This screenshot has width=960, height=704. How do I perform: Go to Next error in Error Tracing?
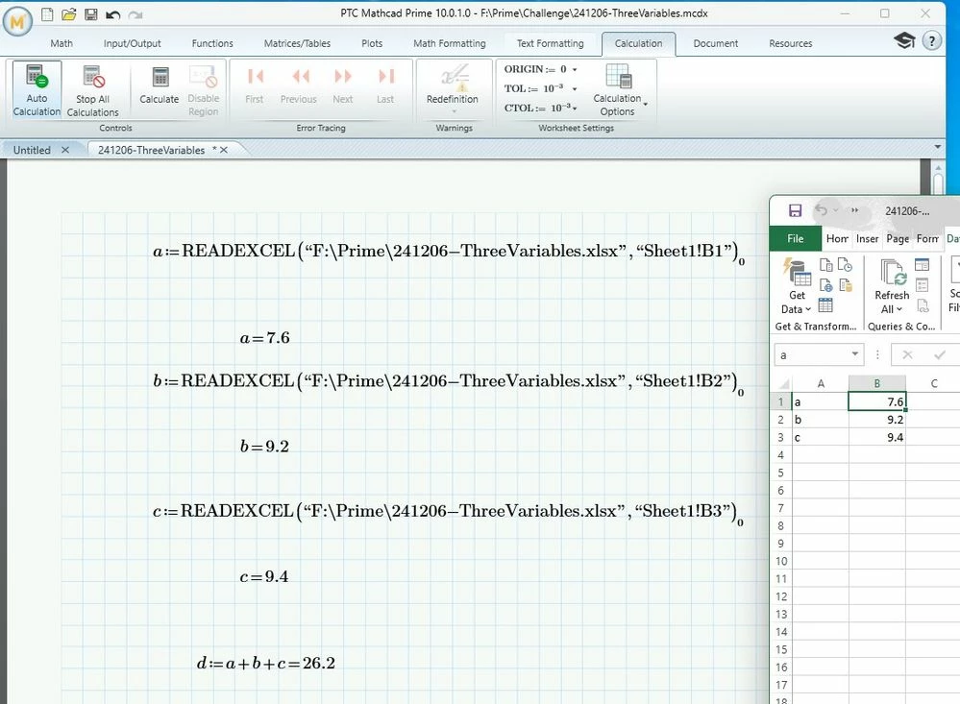point(343,85)
